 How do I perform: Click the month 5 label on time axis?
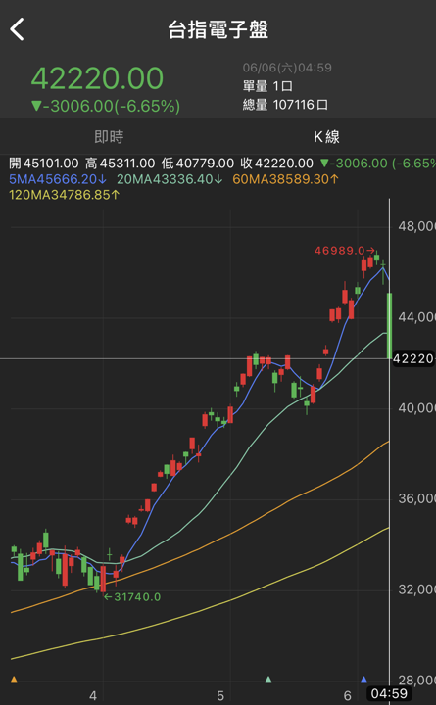pos(220,696)
